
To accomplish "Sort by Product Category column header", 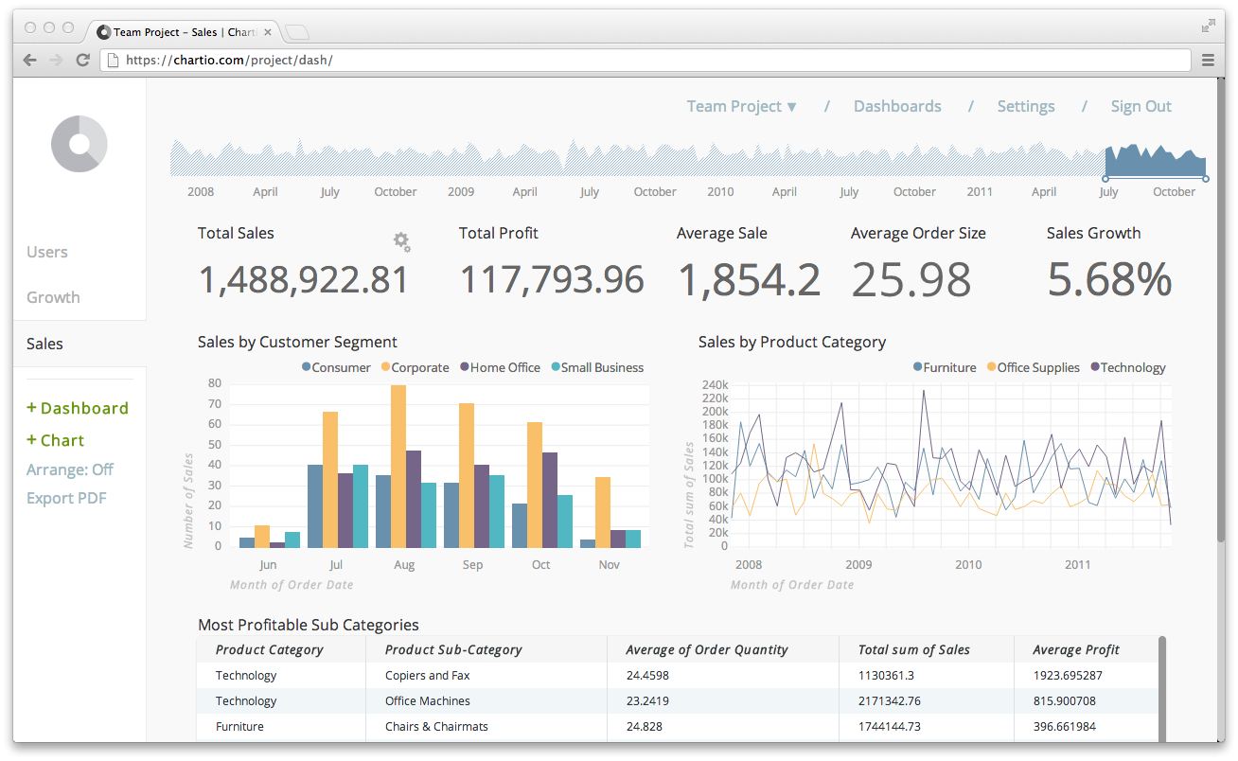I will point(269,649).
